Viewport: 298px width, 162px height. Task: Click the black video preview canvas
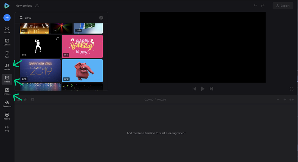(203, 47)
